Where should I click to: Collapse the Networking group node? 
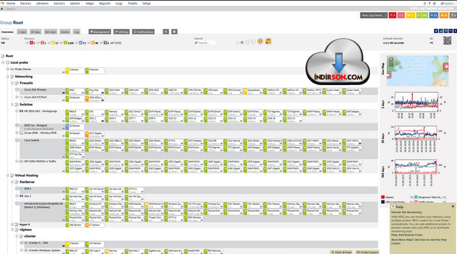[x=8, y=77]
